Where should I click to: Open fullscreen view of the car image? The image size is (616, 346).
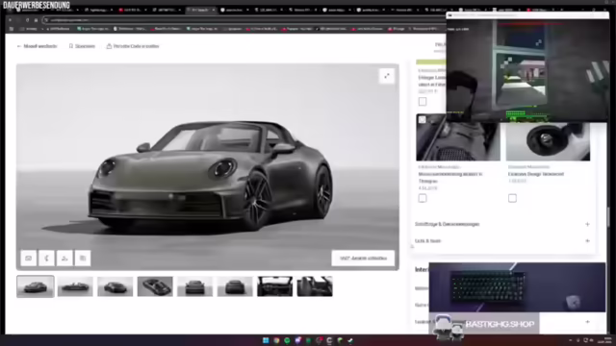[387, 76]
